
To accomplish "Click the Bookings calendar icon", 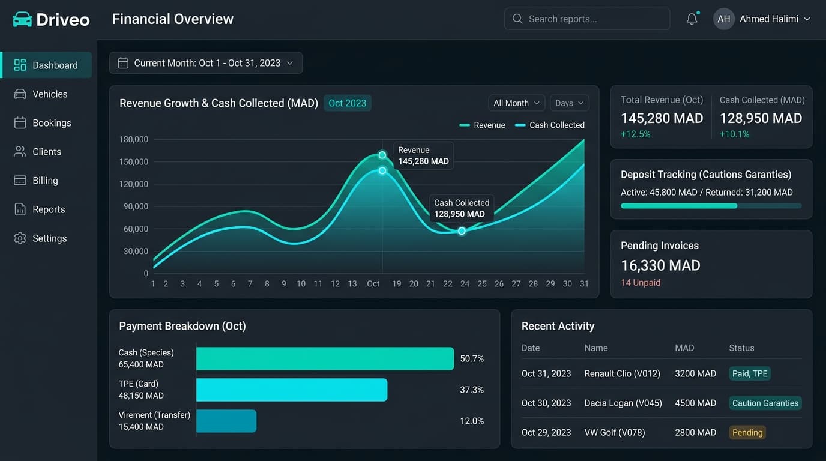I will point(20,122).
